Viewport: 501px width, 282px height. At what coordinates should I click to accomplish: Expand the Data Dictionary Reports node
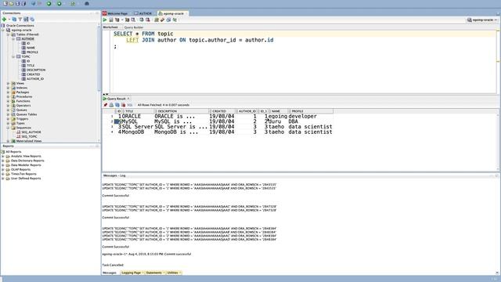coord(3,161)
